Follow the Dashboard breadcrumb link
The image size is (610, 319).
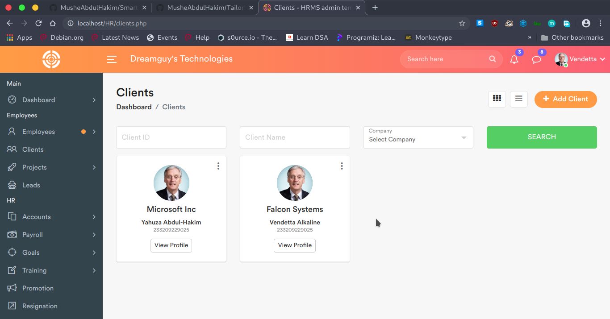134,107
